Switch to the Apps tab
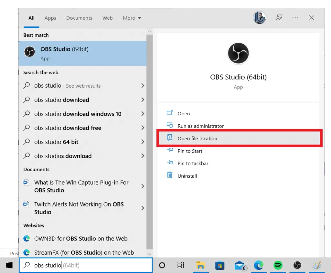Screen dimensions: 331x273 point(50,18)
